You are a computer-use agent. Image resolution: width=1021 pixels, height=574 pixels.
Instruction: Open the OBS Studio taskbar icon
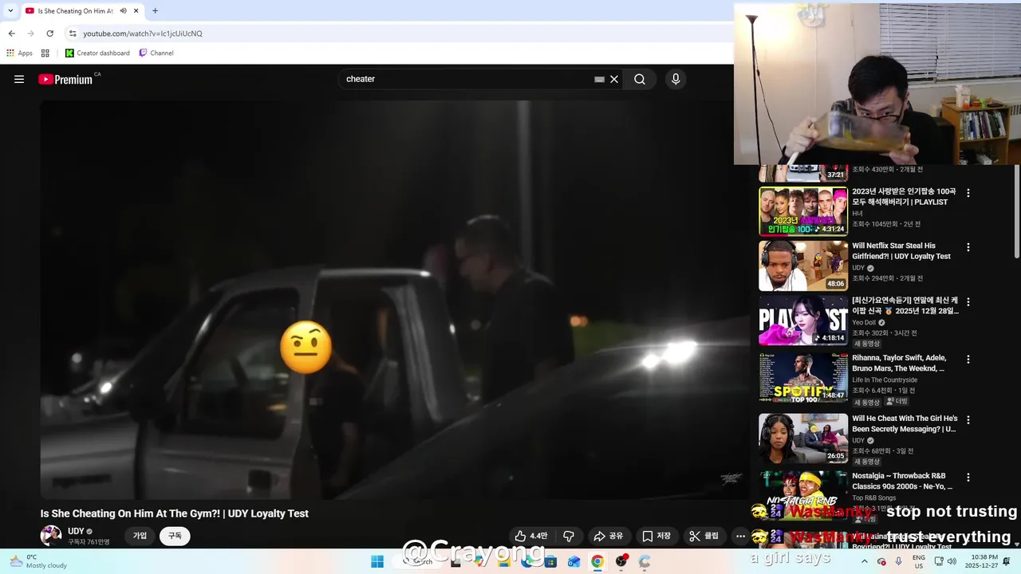point(621,561)
